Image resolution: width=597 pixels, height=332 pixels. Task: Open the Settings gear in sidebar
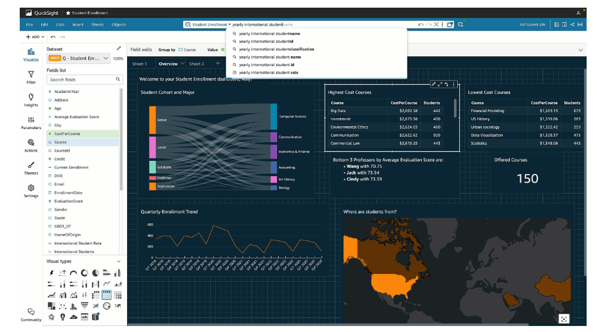click(31, 191)
